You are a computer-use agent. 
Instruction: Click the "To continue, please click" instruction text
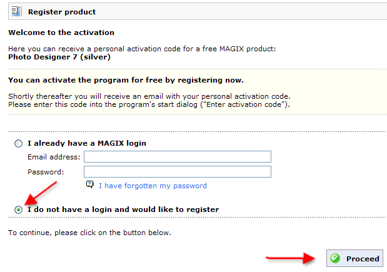[89, 233]
